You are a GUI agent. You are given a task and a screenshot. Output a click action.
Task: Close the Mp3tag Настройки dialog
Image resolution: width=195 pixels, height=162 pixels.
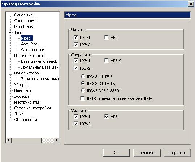191,4
